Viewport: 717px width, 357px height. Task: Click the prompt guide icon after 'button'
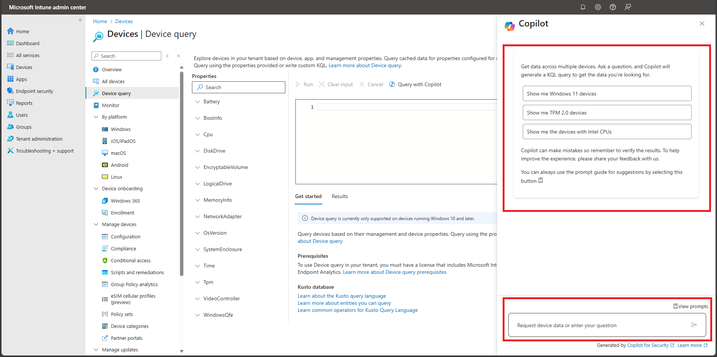(x=540, y=181)
